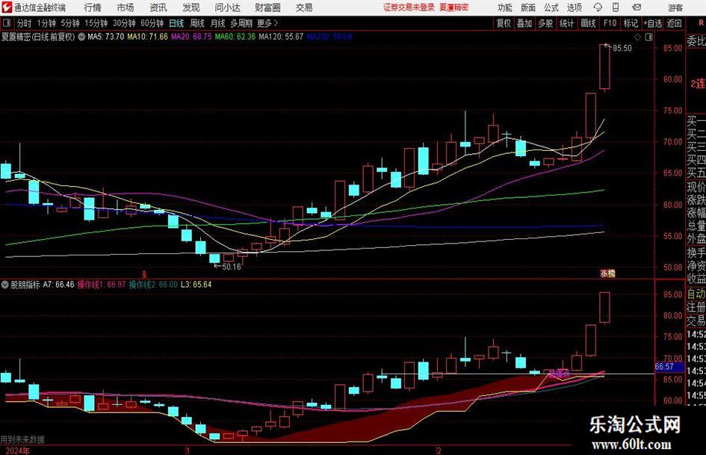The width and height of the screenshot is (706, 455).
Task: Add stock via +自选 button
Action: click(x=653, y=23)
